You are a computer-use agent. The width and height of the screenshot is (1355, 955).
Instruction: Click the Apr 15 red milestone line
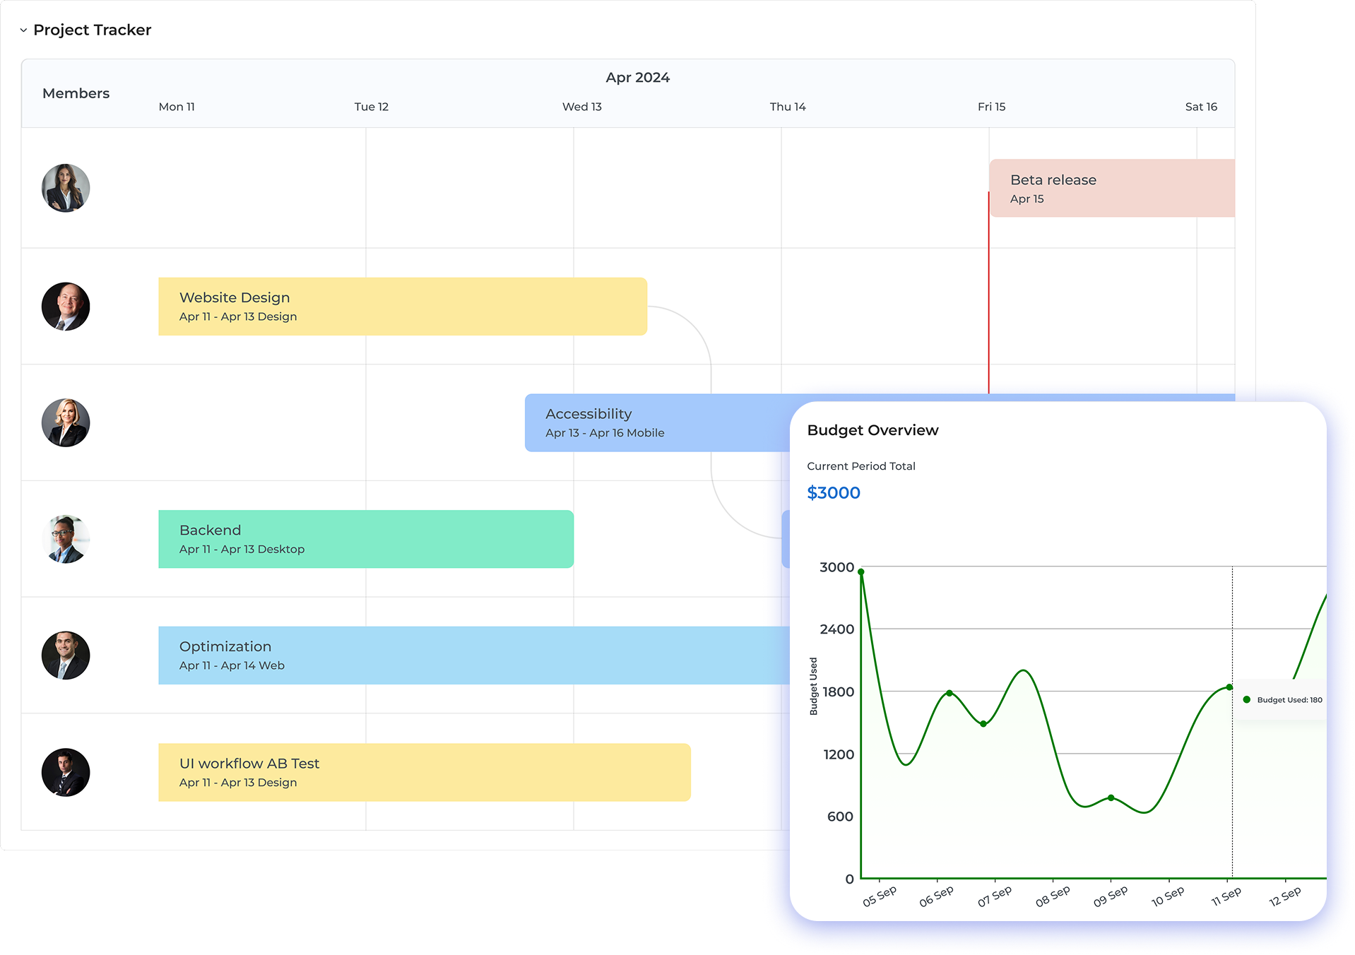click(988, 297)
